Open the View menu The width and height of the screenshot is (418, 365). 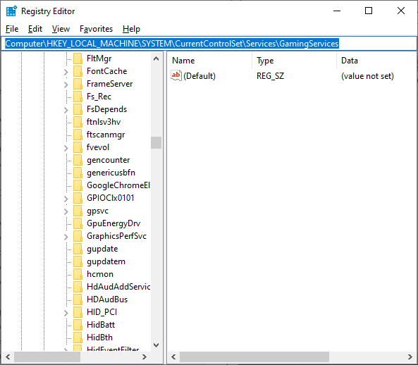[61, 29]
